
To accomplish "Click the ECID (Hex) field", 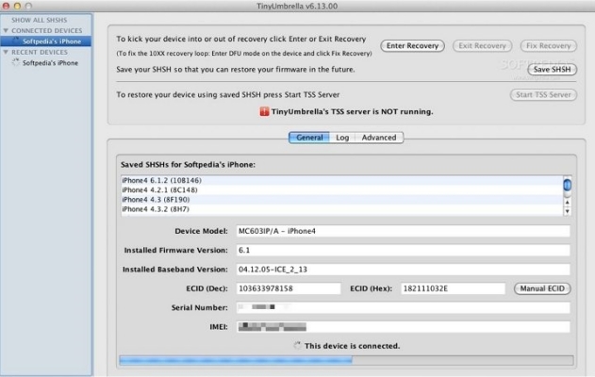I will pos(454,287).
